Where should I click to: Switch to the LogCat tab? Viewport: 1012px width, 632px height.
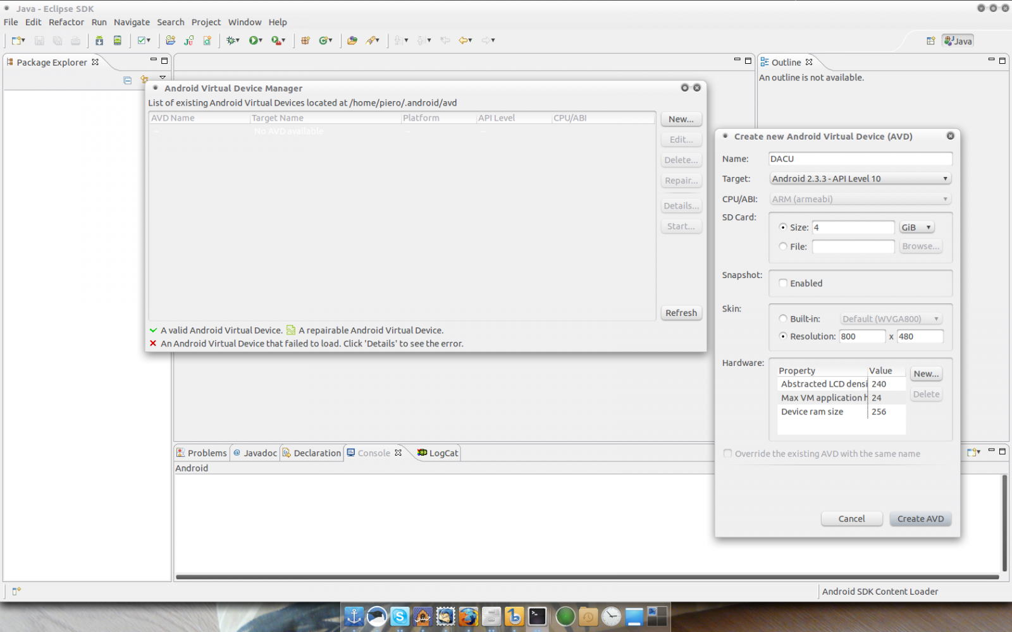point(438,453)
